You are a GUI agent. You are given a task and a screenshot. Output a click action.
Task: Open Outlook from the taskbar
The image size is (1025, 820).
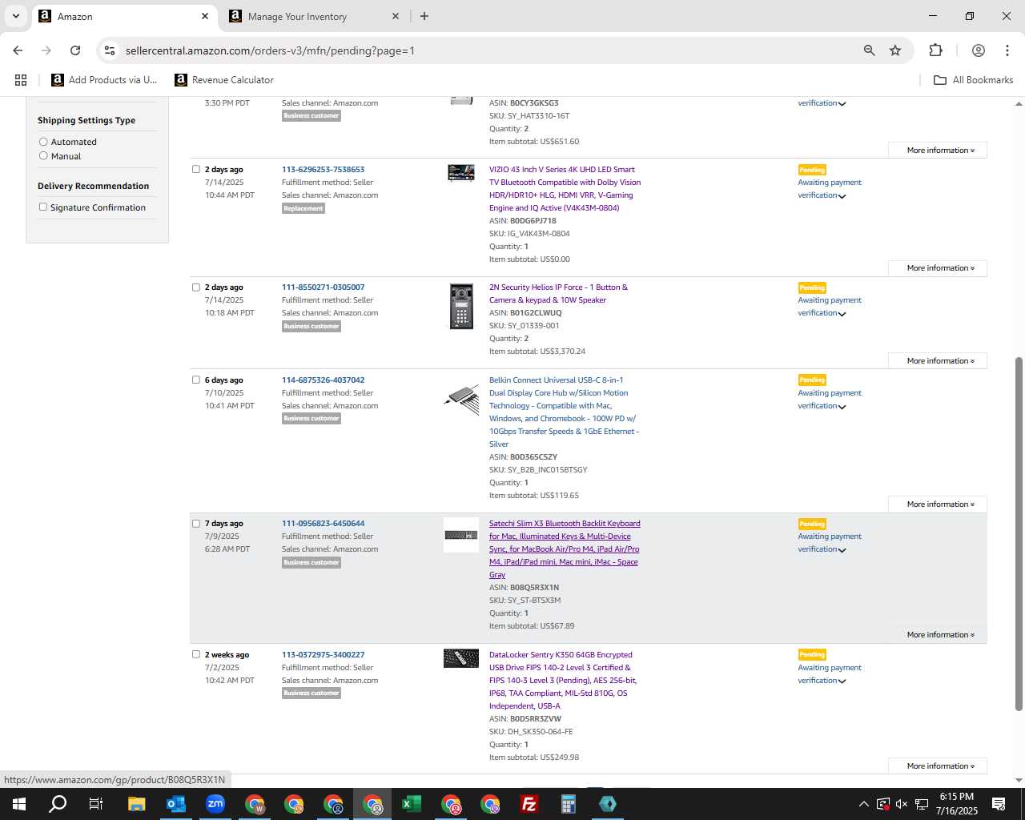pyautogui.click(x=175, y=804)
